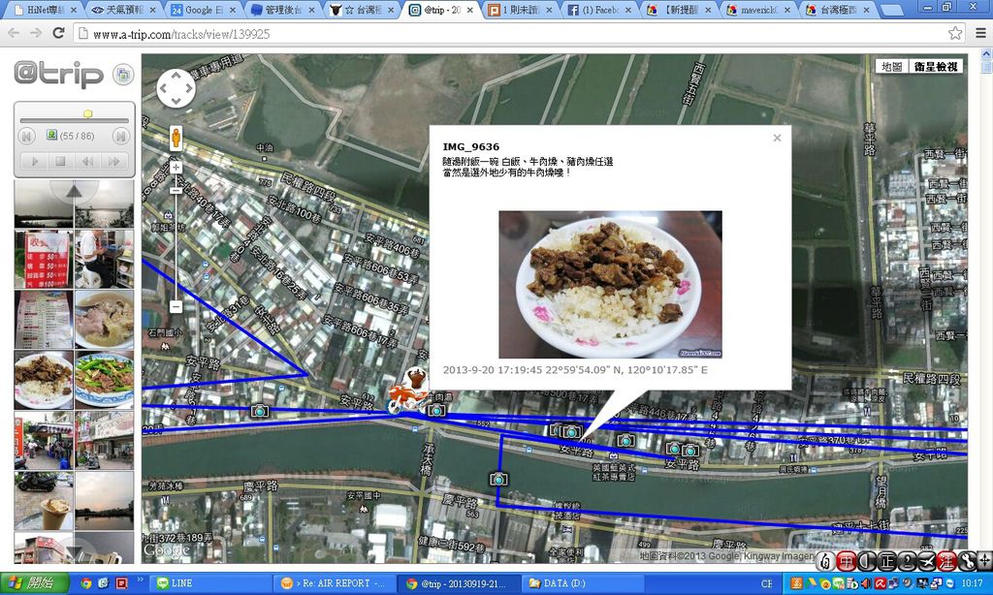
Task: Click the system tray clock 10:17
Action: tap(972, 583)
